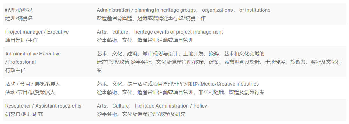The height and width of the screenshot is (124, 349).
Task: Click 'Project manager / Executive' job title
Action: pyautogui.click(x=37, y=32)
